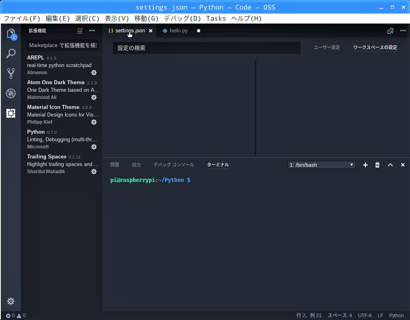Click the magnifier icon in the editor title bar
Viewport: 410px width, 320px height.
coord(390,31)
